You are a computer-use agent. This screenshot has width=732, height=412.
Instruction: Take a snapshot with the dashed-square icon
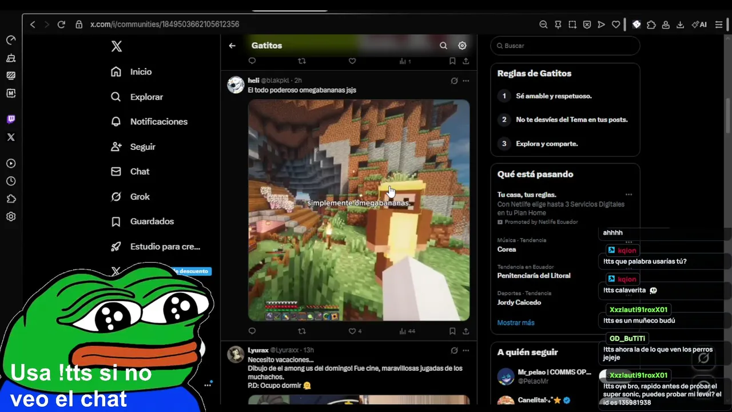click(x=572, y=25)
